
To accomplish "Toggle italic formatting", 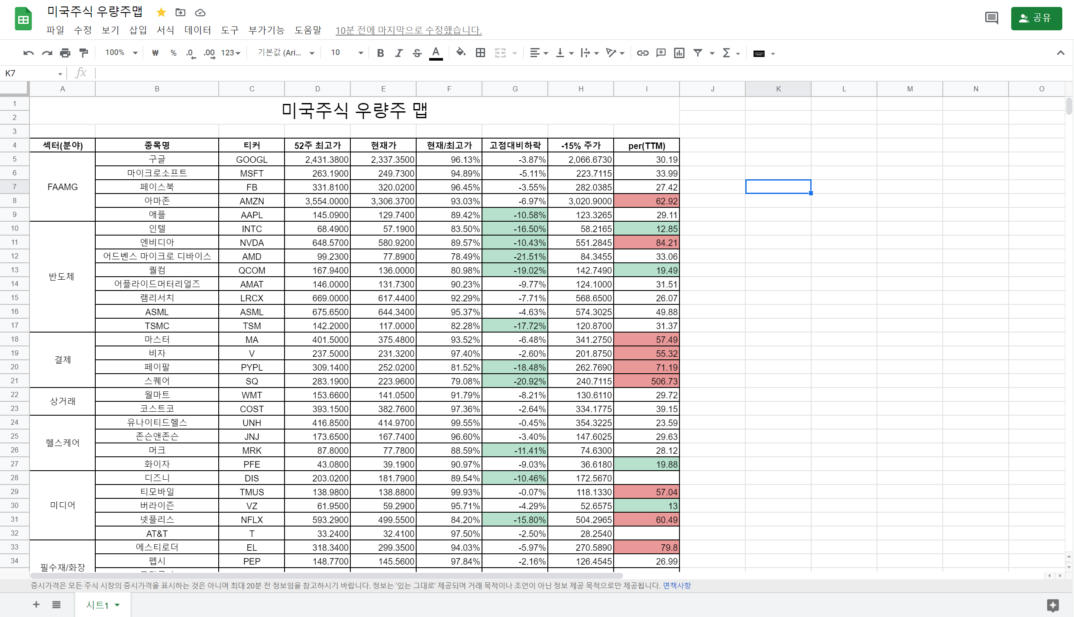I will [x=399, y=53].
